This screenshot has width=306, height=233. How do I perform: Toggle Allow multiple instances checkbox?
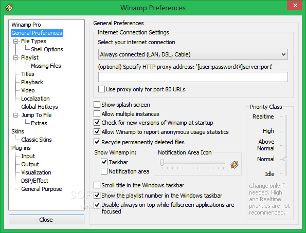(x=97, y=114)
